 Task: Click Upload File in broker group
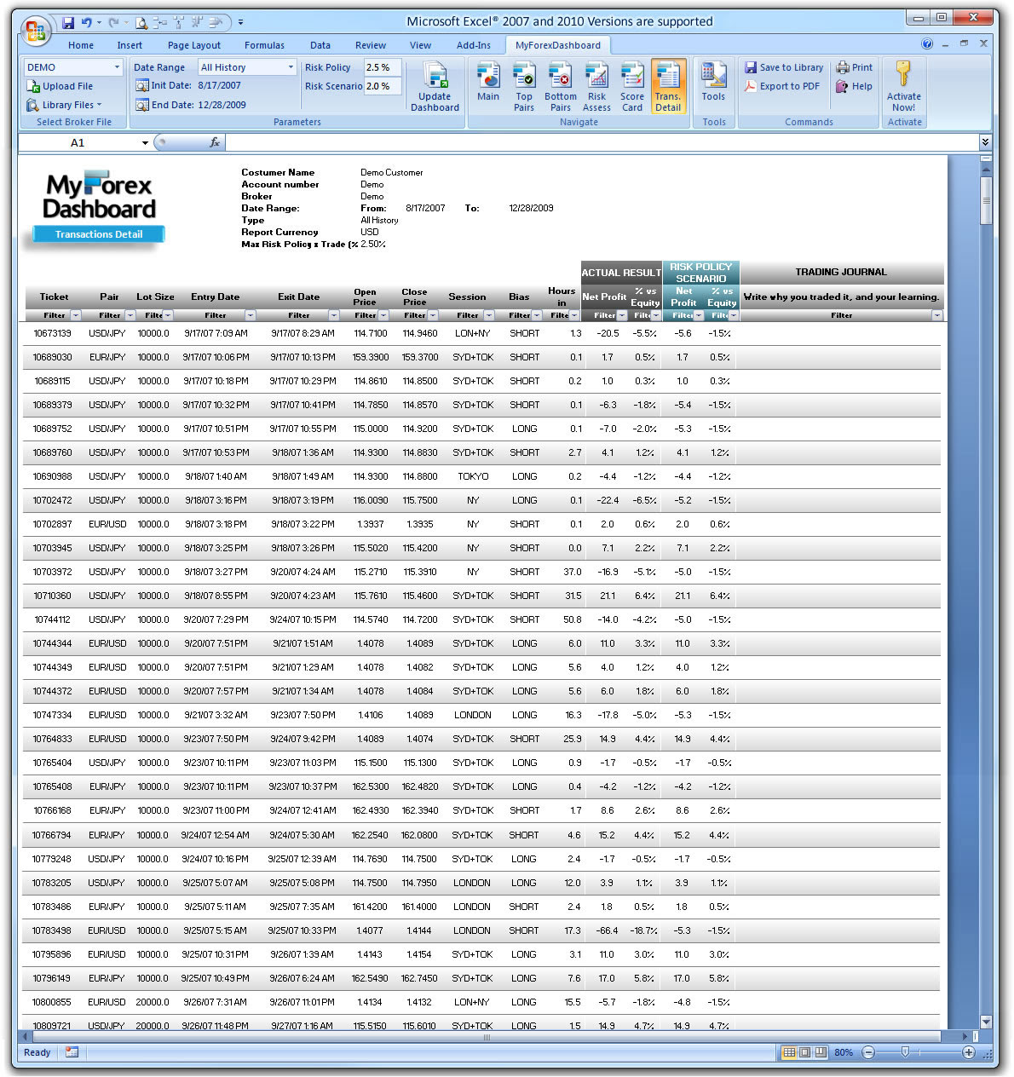pos(60,86)
